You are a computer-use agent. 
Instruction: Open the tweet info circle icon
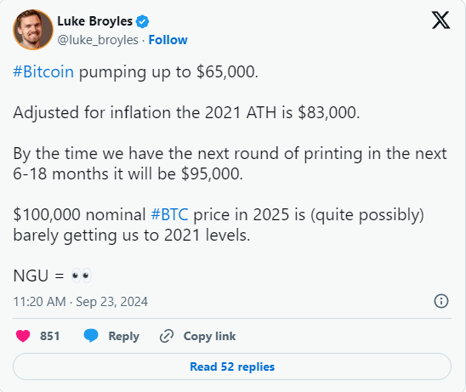pyautogui.click(x=441, y=301)
